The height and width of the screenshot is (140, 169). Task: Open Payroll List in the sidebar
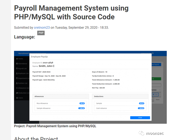tap(21, 69)
